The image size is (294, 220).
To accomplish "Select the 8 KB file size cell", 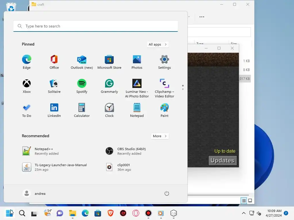I will click(x=246, y=70).
